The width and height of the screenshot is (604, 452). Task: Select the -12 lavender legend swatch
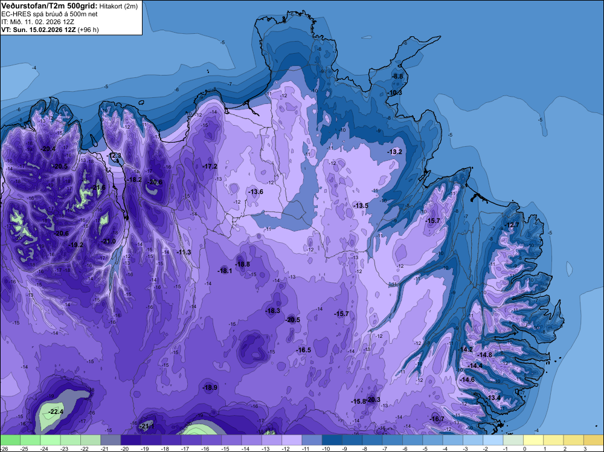292,440
